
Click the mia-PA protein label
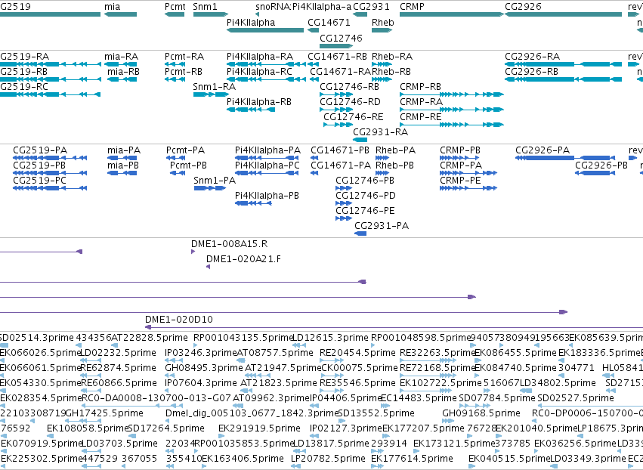[x=124, y=150]
